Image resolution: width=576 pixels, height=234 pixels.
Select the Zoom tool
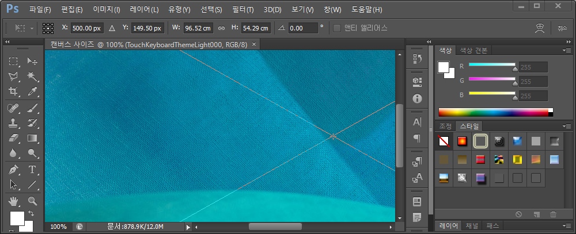[x=32, y=201]
